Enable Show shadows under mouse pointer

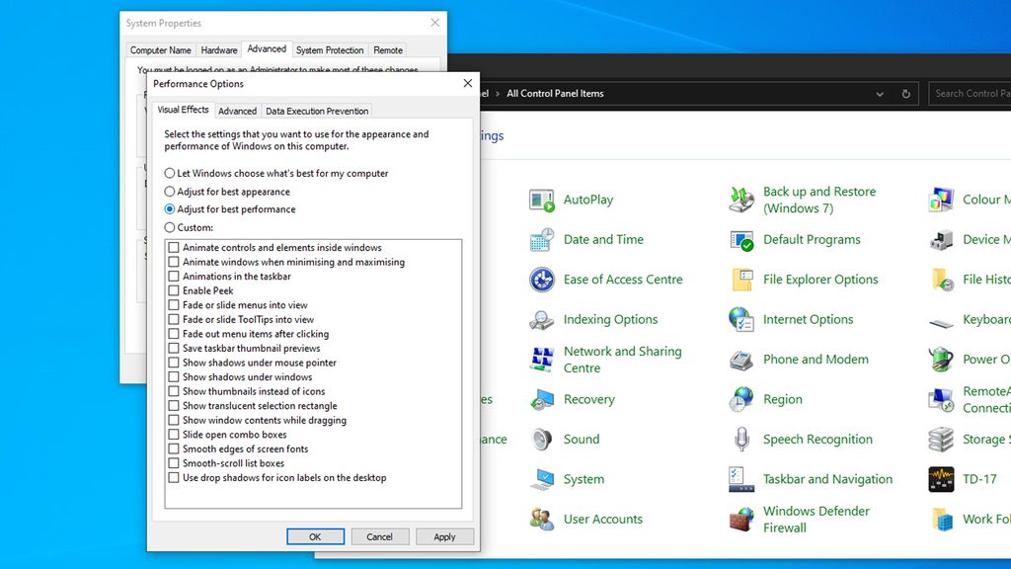click(174, 363)
